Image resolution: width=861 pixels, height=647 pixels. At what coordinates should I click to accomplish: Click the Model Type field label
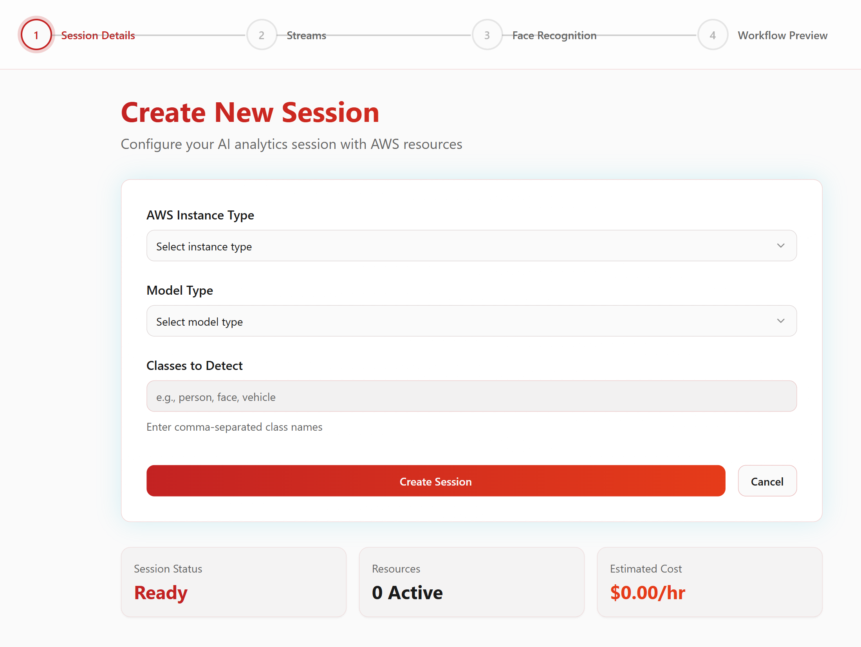click(180, 290)
